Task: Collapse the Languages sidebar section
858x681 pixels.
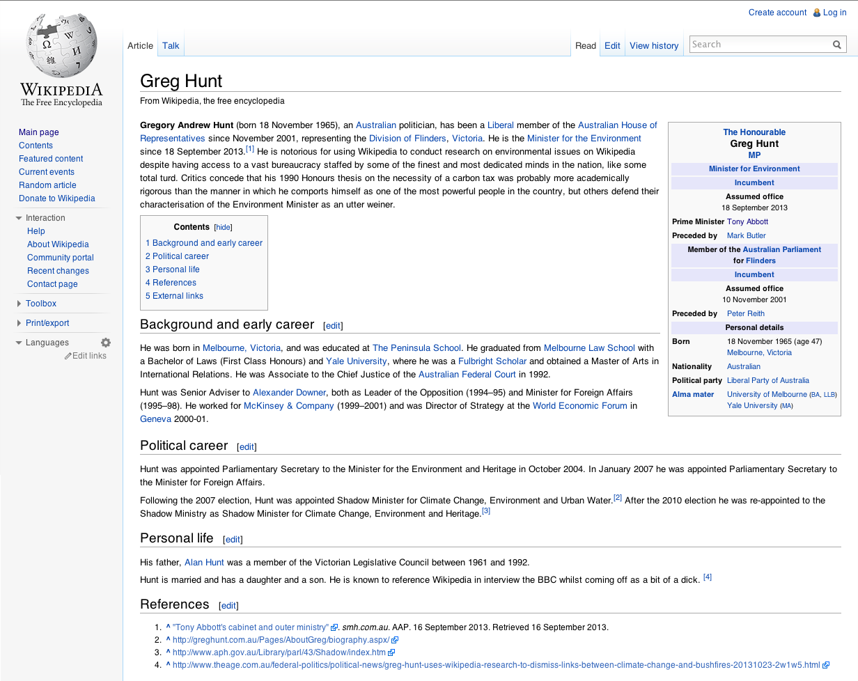Action: (x=19, y=343)
